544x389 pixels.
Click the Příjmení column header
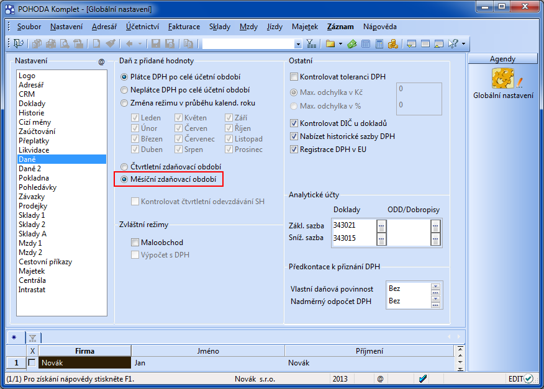tap(369, 351)
